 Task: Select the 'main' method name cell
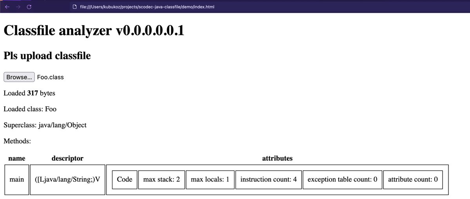17,179
